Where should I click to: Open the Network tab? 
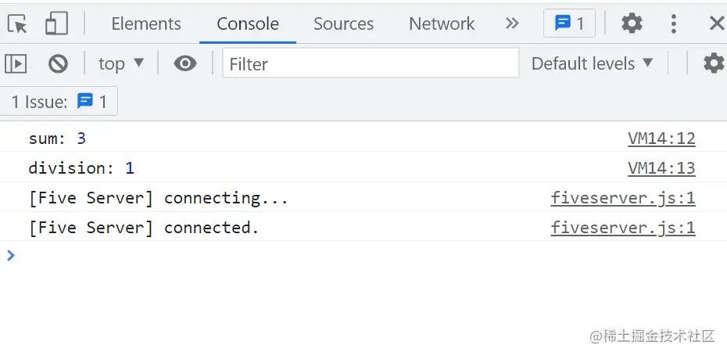pos(442,23)
